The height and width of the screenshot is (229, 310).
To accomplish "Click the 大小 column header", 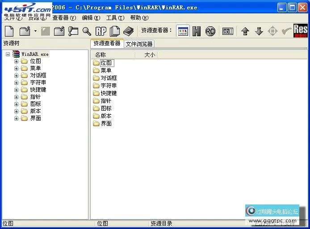I will click(147, 55).
